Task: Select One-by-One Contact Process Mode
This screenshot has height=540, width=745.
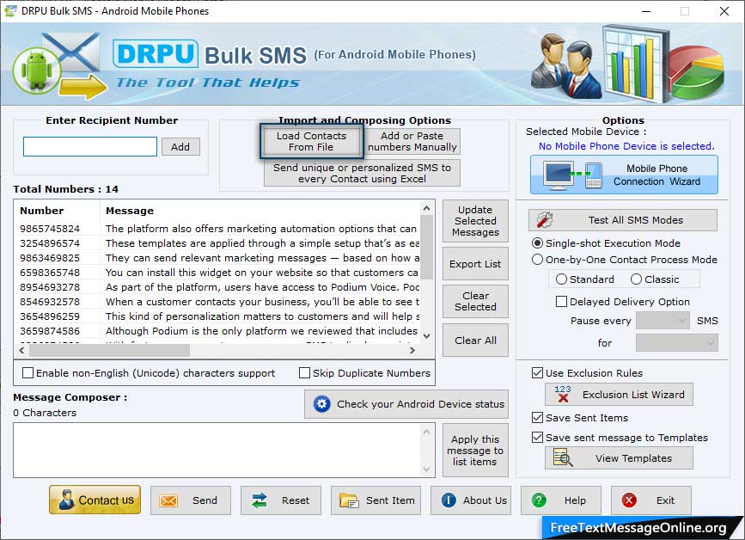Action: tap(537, 260)
